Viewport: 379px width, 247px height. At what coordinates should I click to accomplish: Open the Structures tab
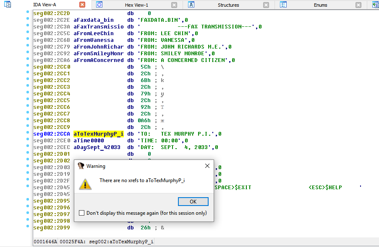[228, 5]
